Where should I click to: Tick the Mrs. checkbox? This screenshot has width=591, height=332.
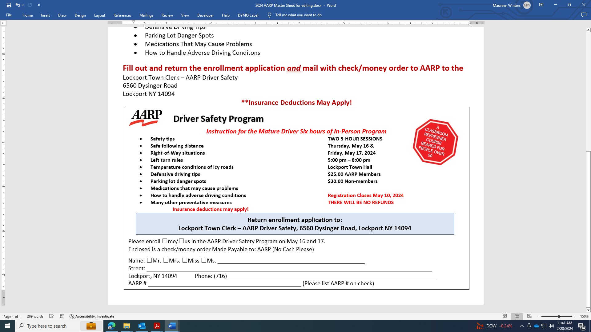click(x=166, y=260)
